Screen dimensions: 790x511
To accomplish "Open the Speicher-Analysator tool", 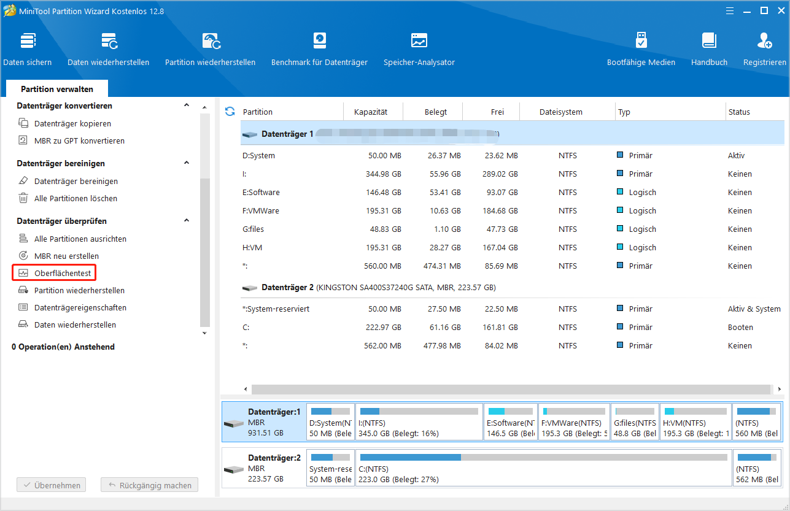I will pos(419,49).
